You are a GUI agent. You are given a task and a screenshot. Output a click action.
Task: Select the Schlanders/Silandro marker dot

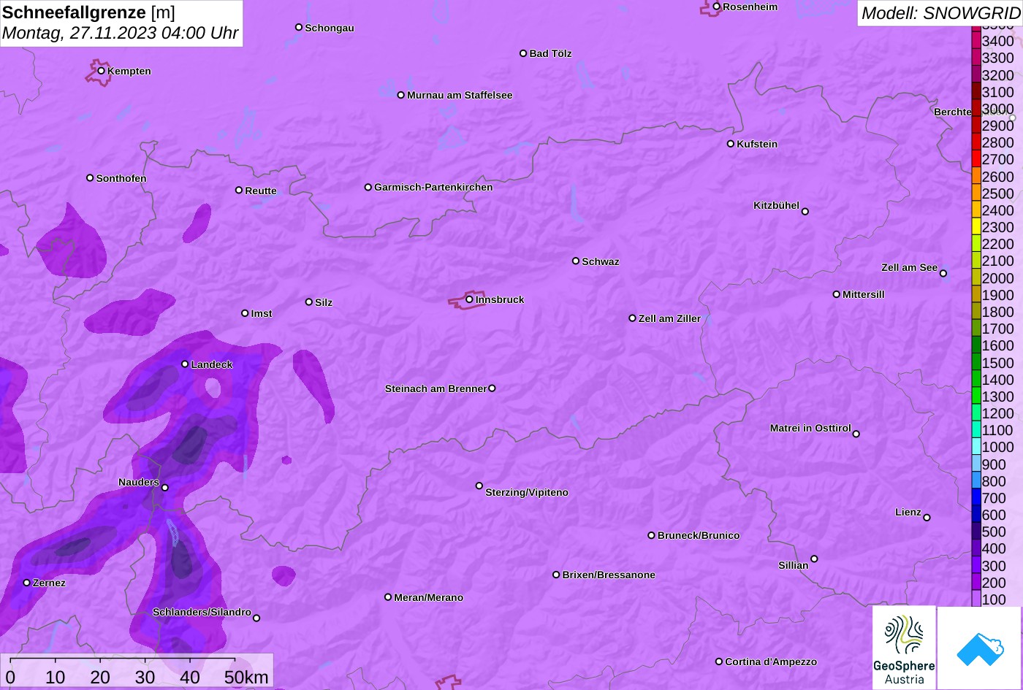click(x=256, y=618)
